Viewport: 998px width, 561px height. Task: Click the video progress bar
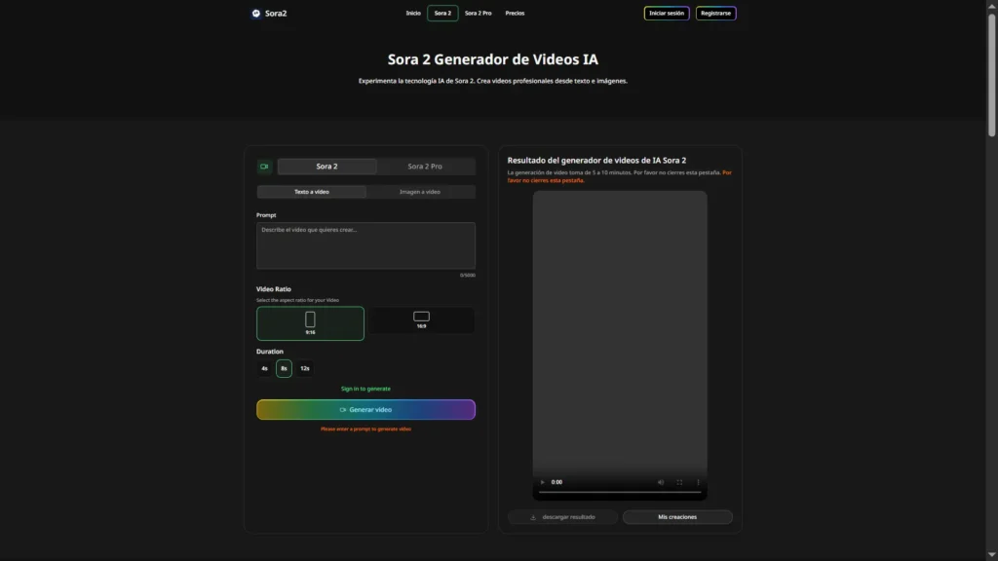(x=619, y=492)
